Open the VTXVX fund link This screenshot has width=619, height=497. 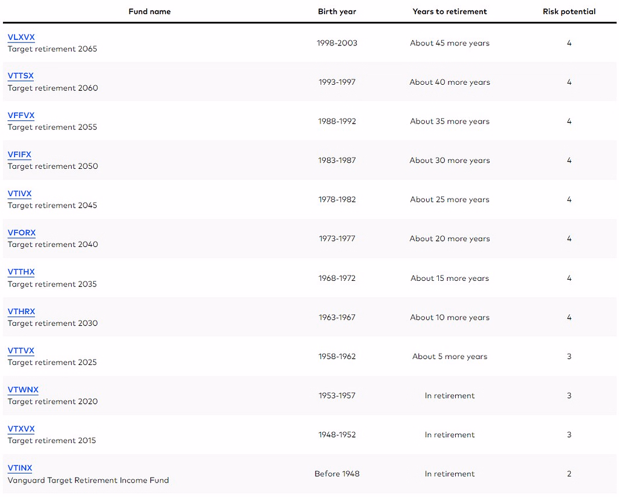pos(21,429)
